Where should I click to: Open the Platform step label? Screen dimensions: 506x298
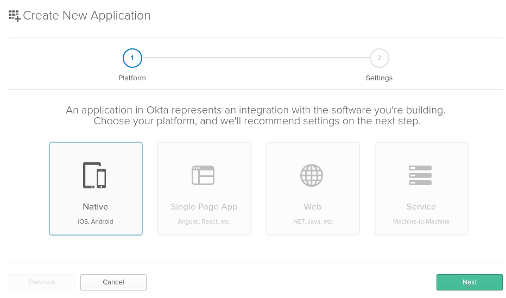pyautogui.click(x=132, y=78)
